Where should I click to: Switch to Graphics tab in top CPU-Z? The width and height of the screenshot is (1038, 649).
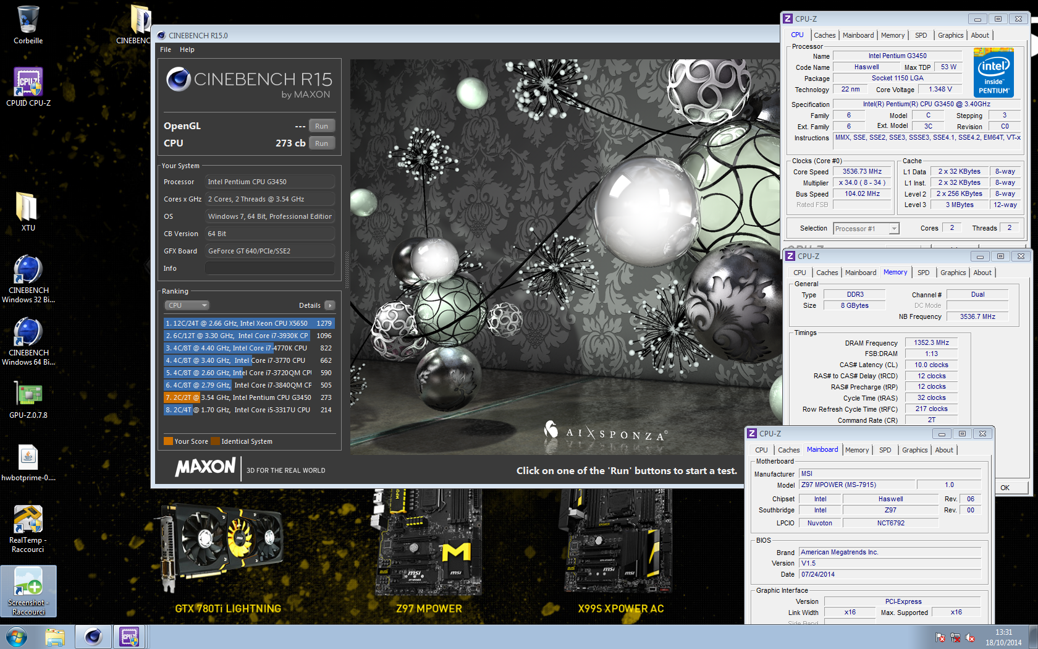[x=950, y=35]
